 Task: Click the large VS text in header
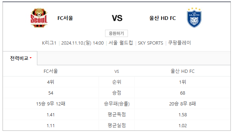(117, 18)
